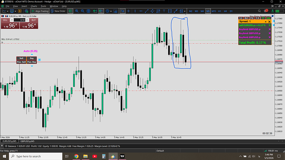This screenshot has height=160, width=285.
Task: Open the dollar sign depth-of-market icon
Action: (x=20, y=11)
